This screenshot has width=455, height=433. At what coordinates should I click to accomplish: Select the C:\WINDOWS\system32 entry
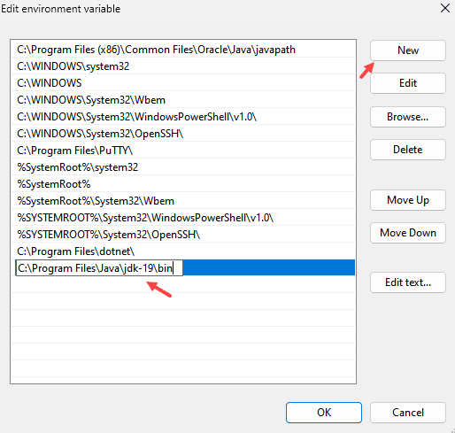(183, 66)
